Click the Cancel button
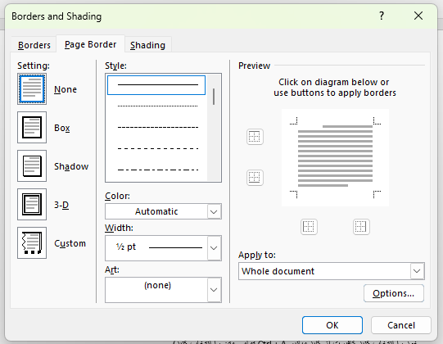The width and height of the screenshot is (443, 344). click(x=401, y=325)
